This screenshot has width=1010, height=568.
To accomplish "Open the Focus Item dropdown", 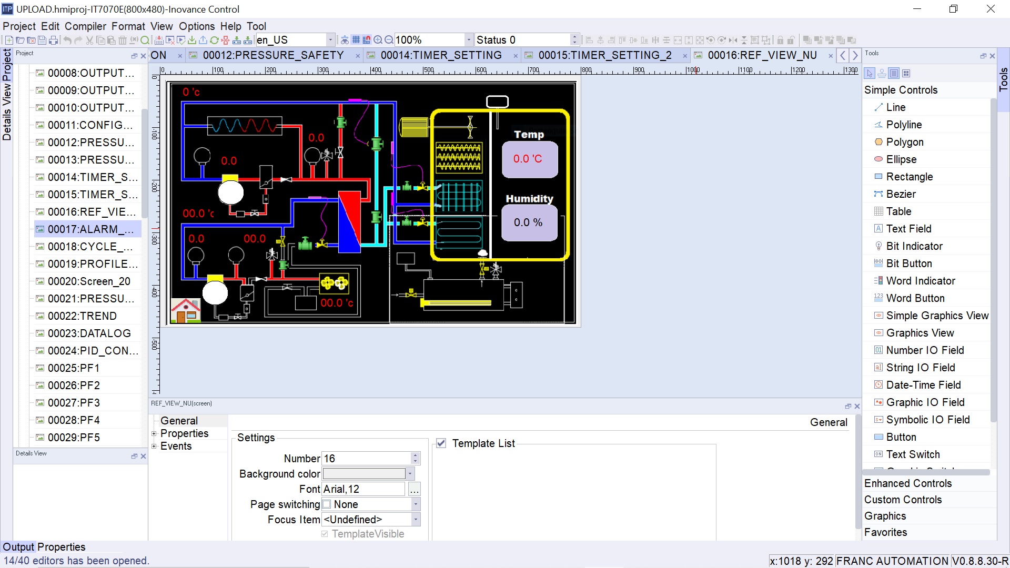I will pyautogui.click(x=416, y=520).
